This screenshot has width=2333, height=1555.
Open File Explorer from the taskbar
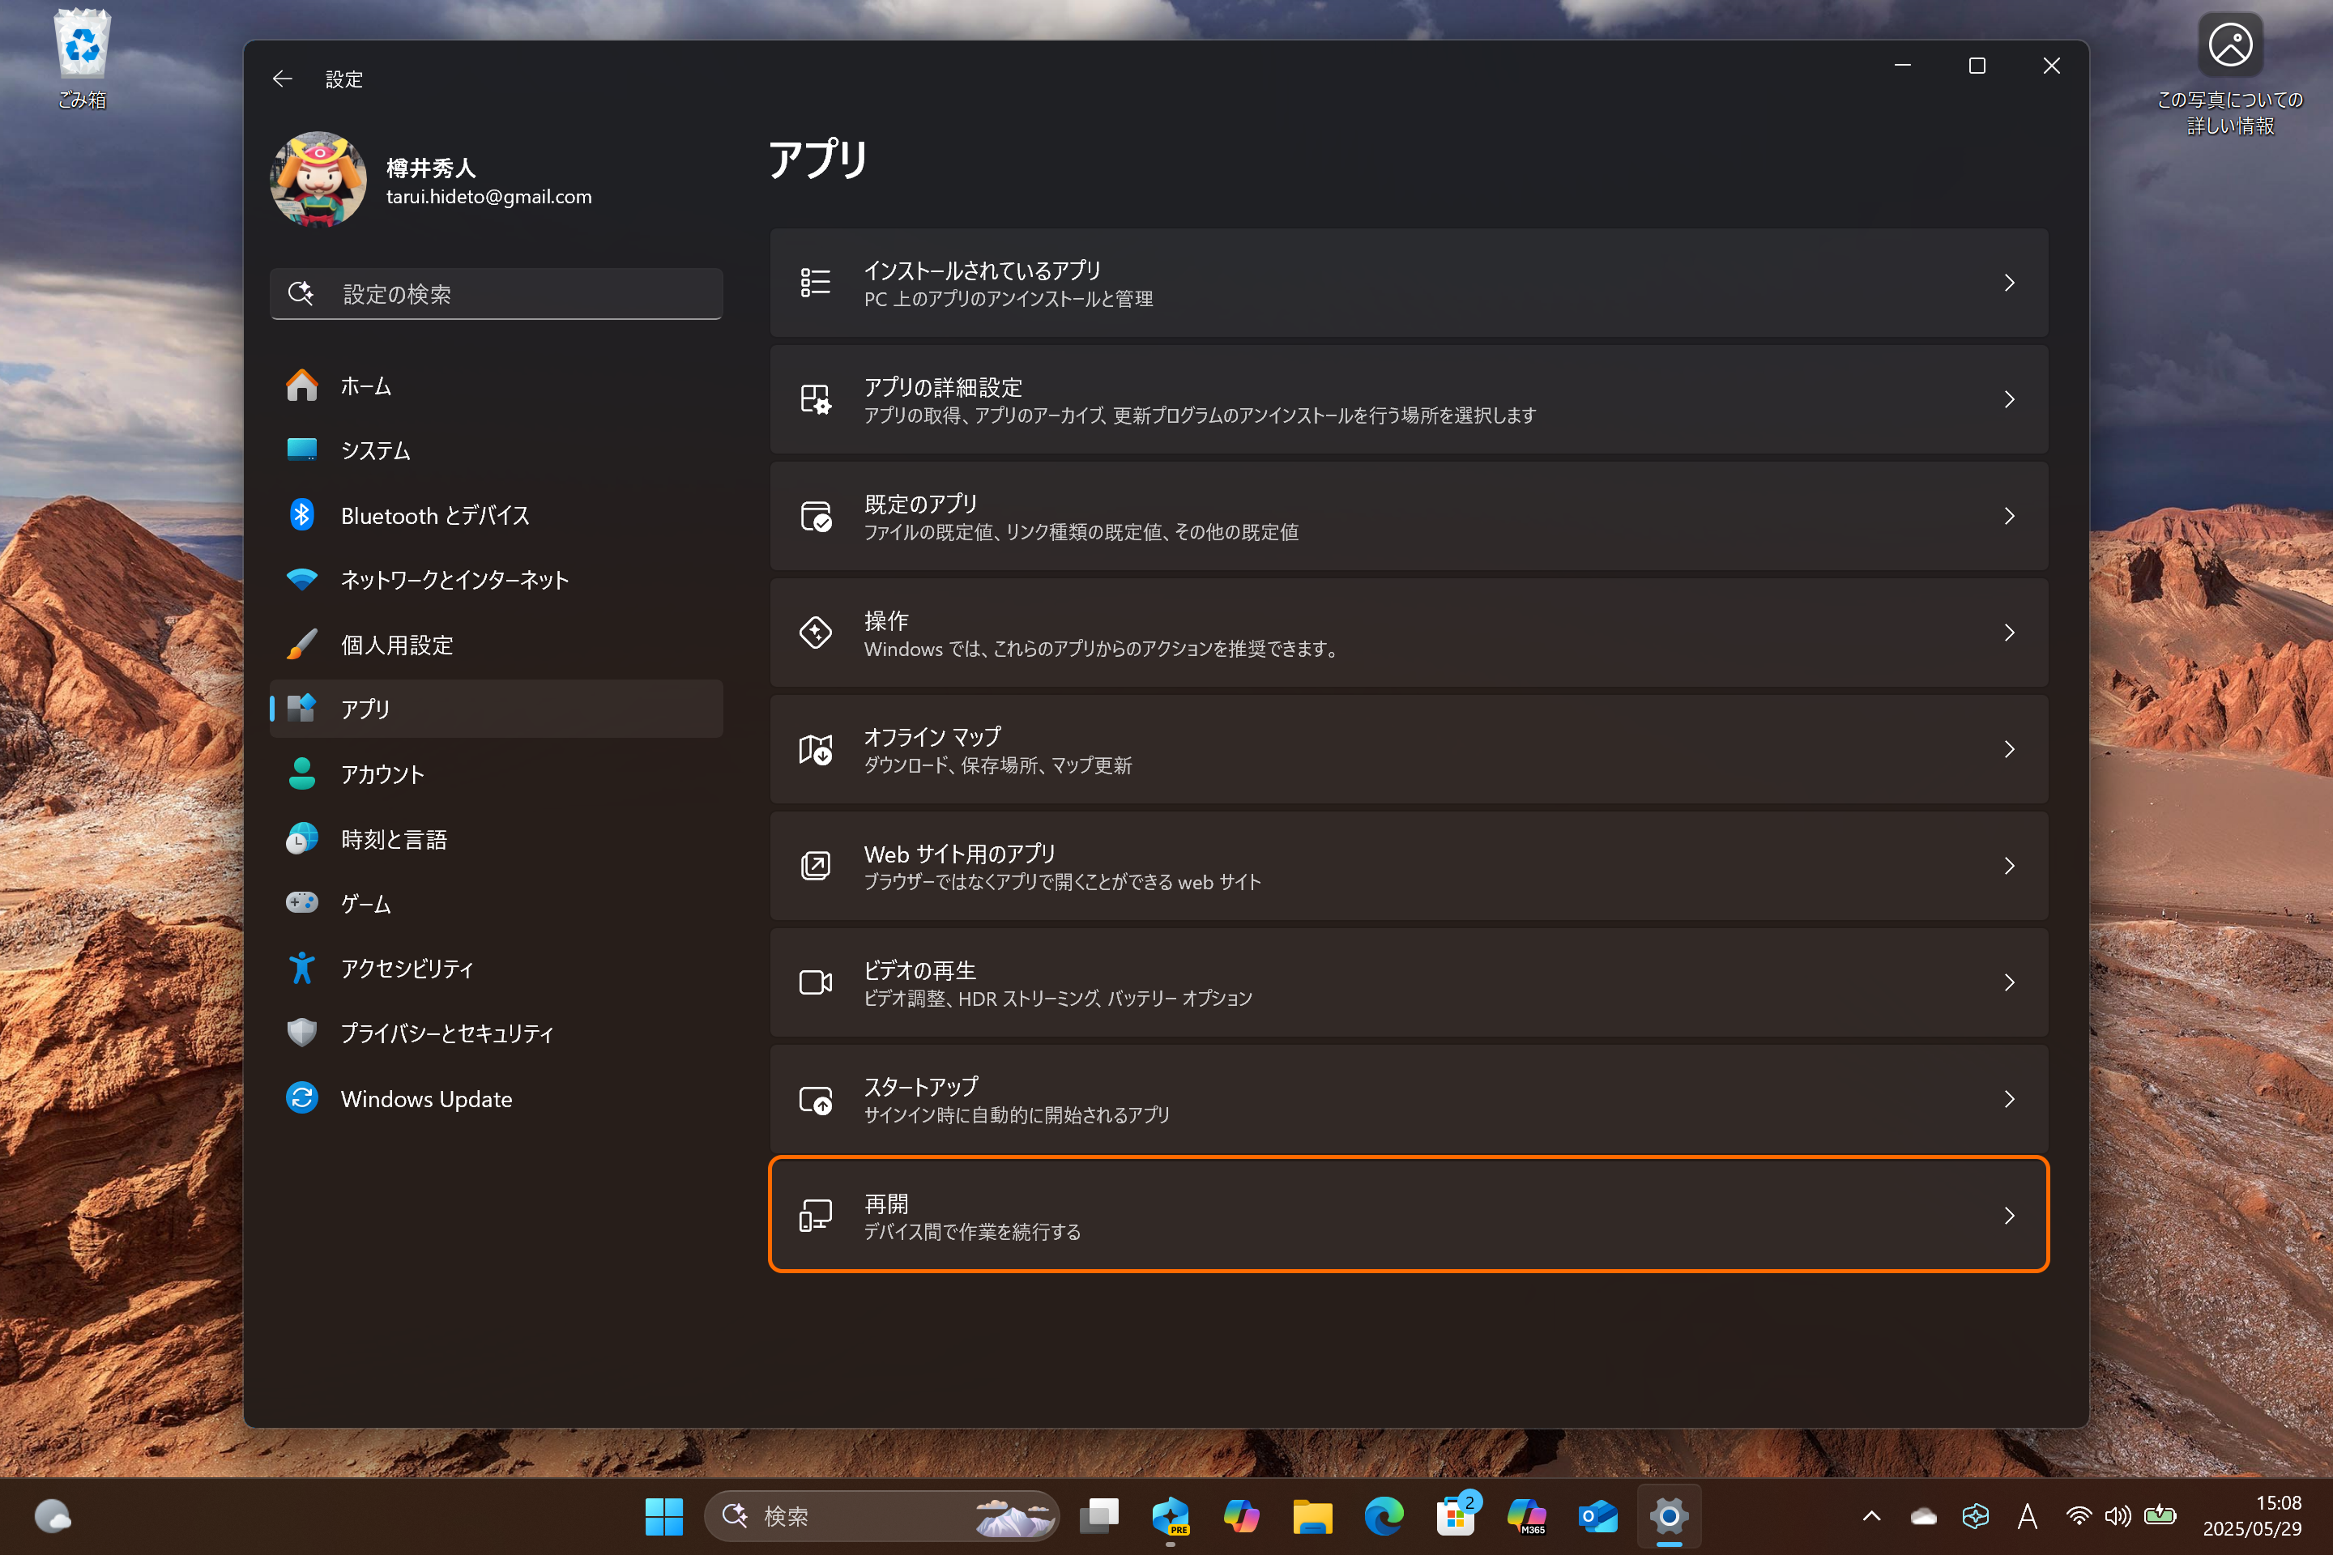click(1313, 1515)
